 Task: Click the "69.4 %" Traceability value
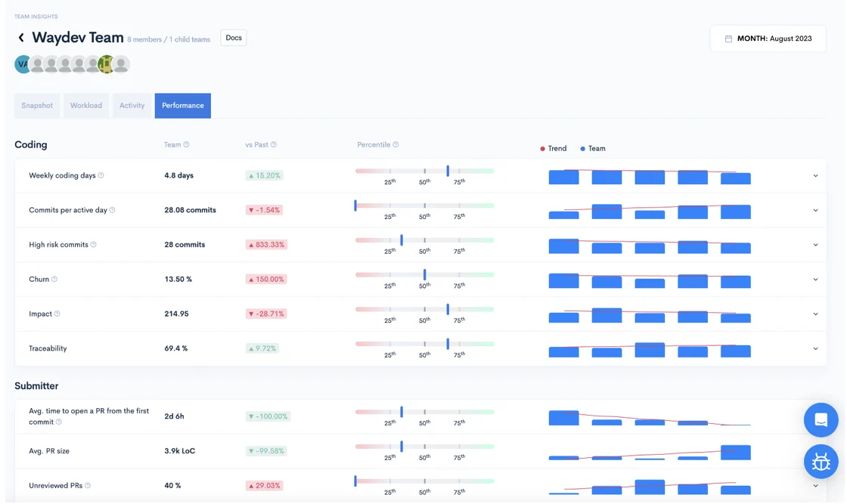tap(176, 348)
